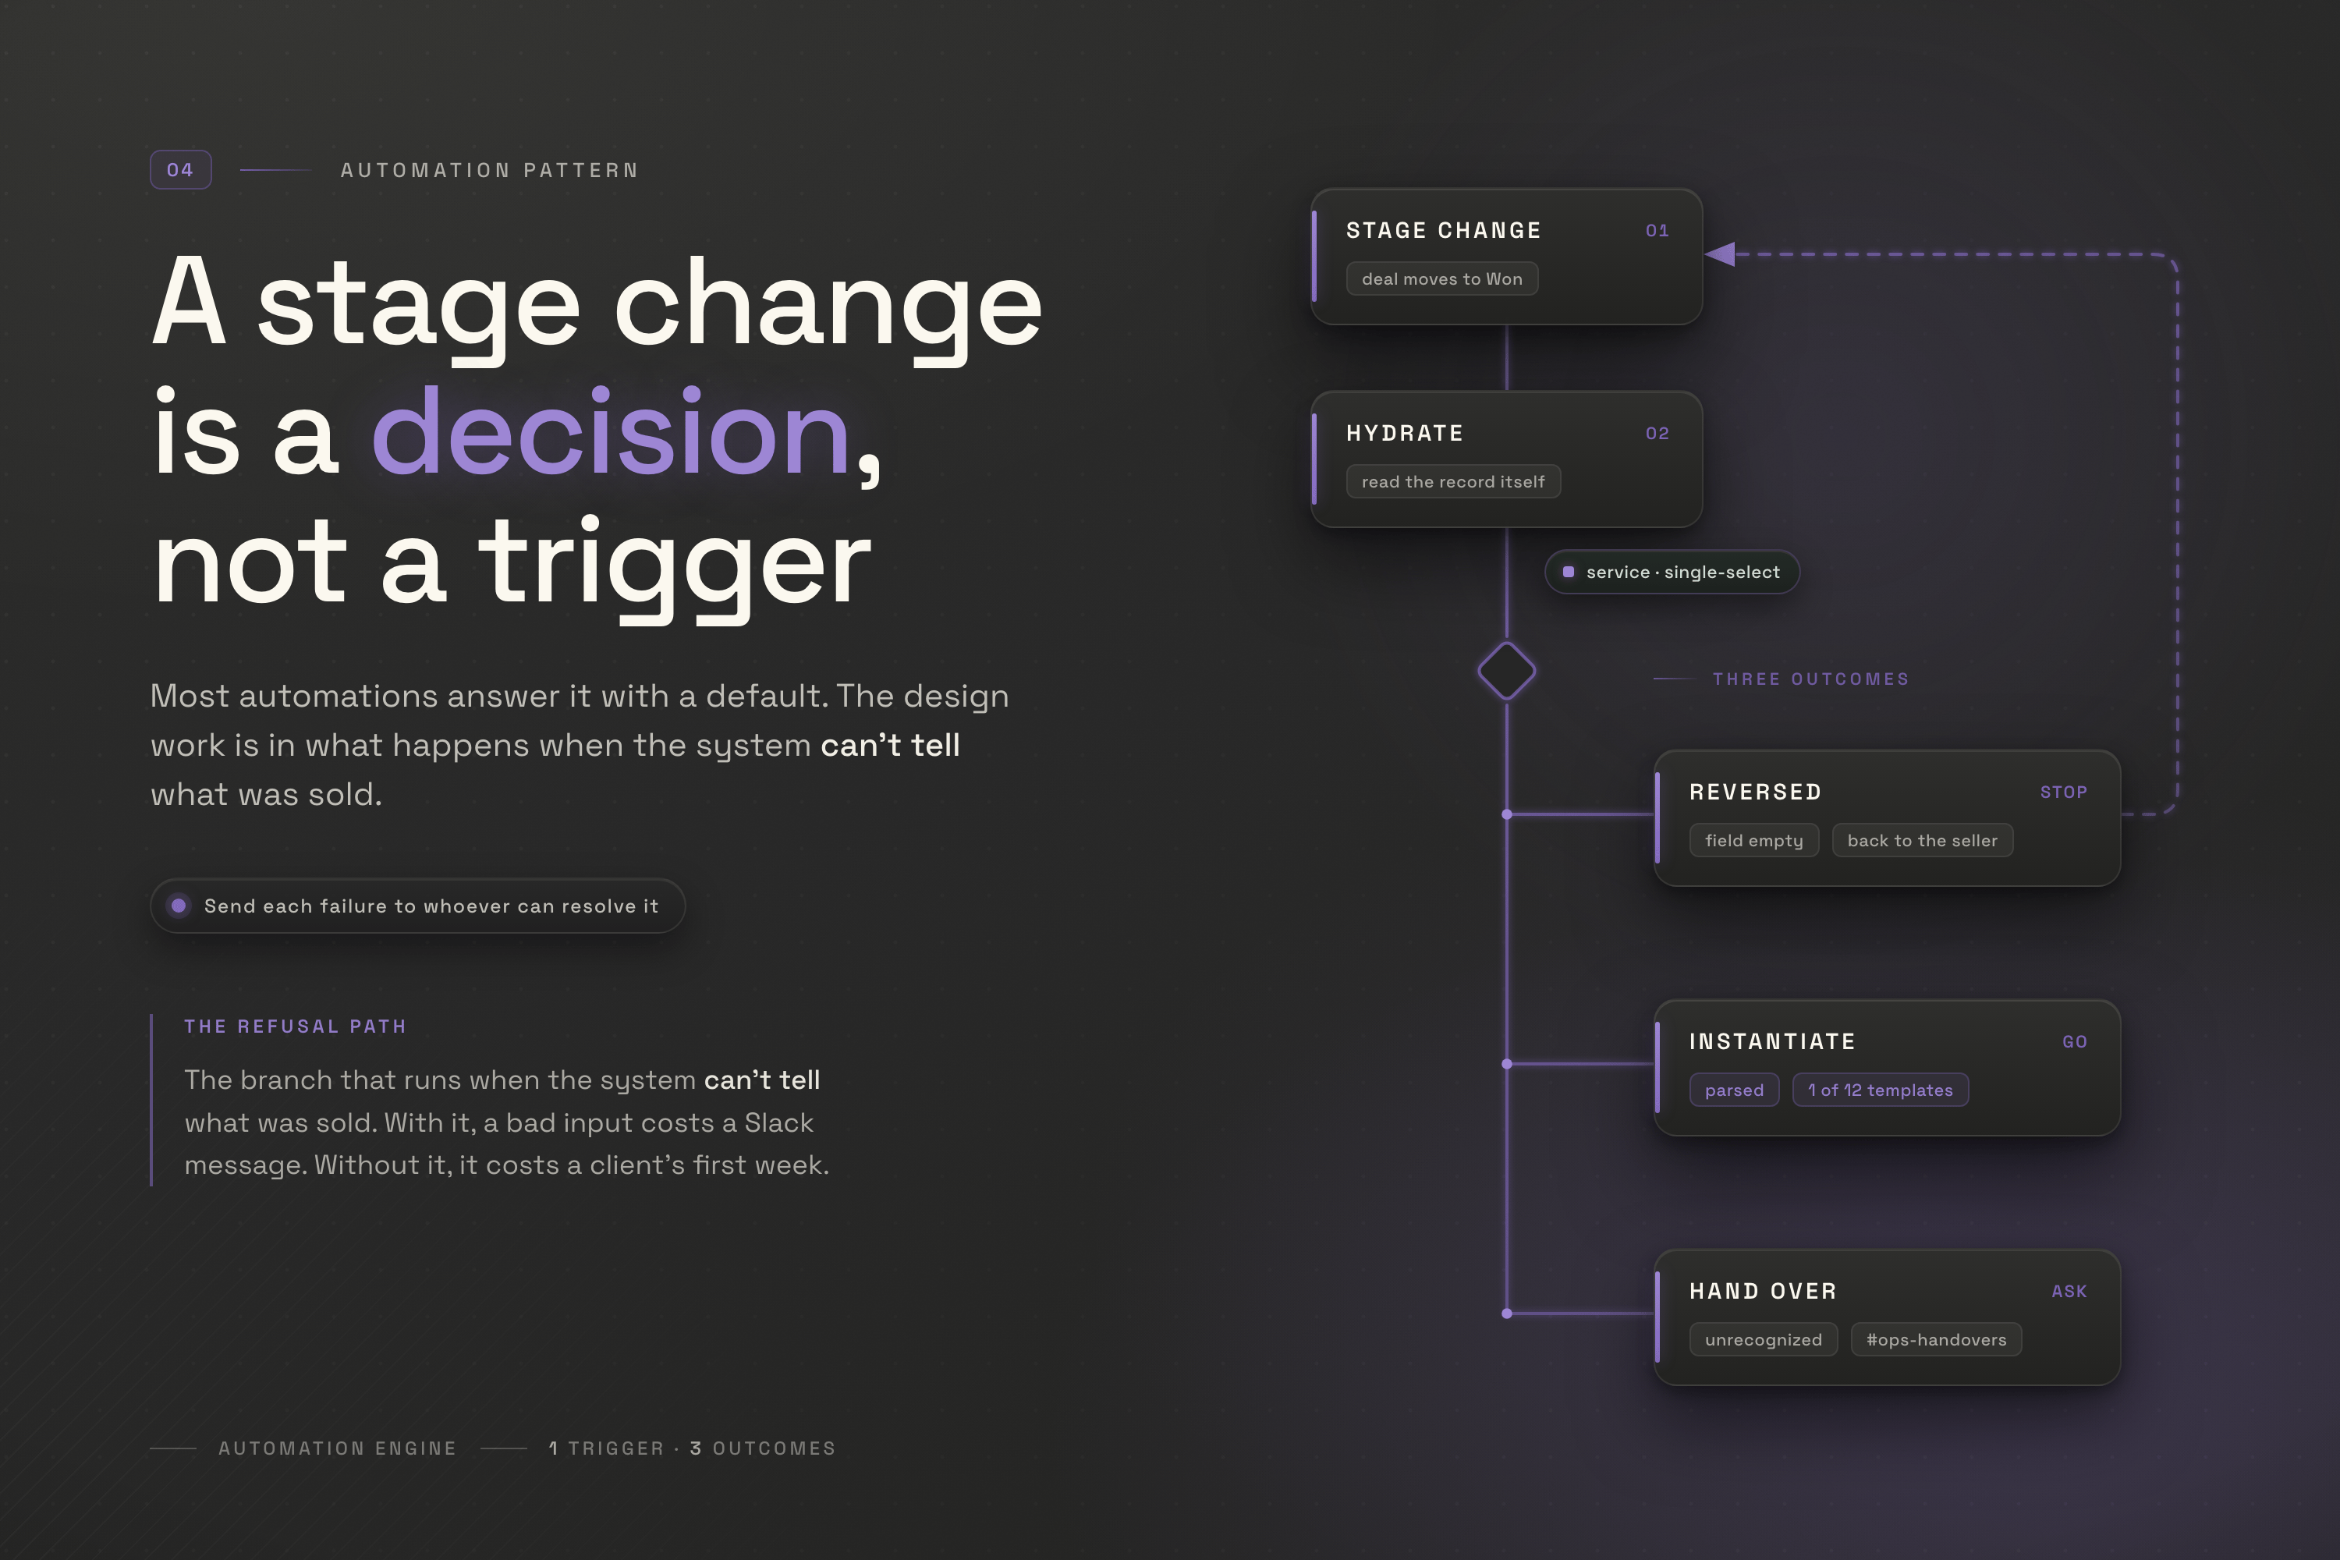Click the 'service · single-select' pill

coord(1672,572)
